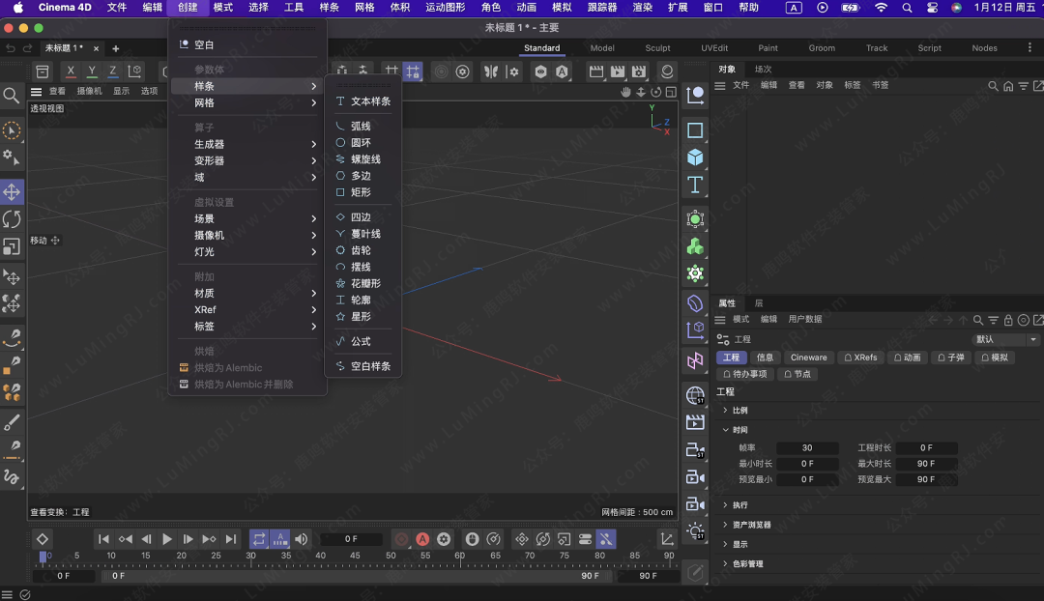Click the 信息 button
1044x601 pixels.
765,358
